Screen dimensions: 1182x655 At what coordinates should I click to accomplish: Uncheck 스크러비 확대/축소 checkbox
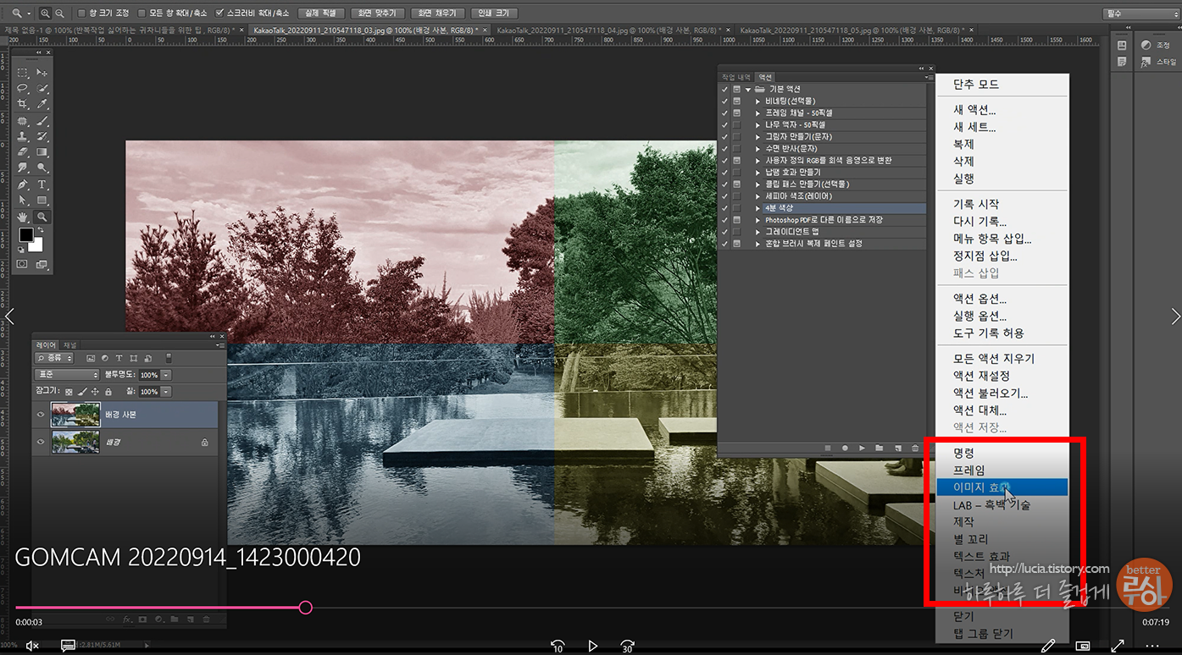[x=220, y=14]
